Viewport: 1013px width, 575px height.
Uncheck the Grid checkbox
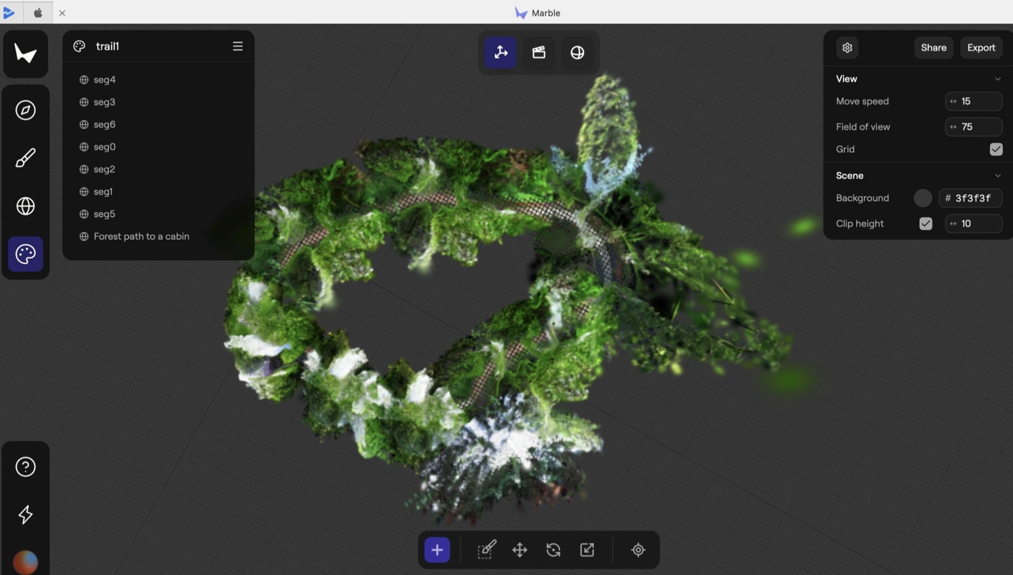[996, 149]
